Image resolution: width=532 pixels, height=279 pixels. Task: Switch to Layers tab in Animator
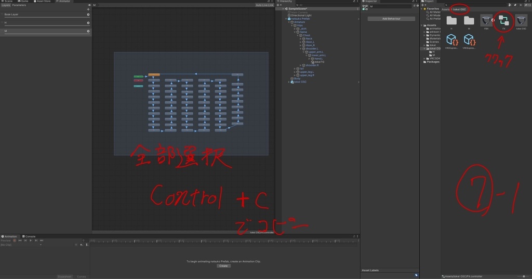tap(6, 5)
